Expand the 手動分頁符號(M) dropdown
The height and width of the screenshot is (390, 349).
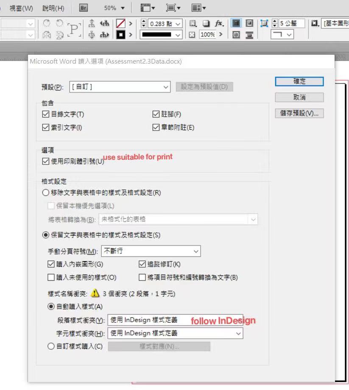[x=151, y=251]
